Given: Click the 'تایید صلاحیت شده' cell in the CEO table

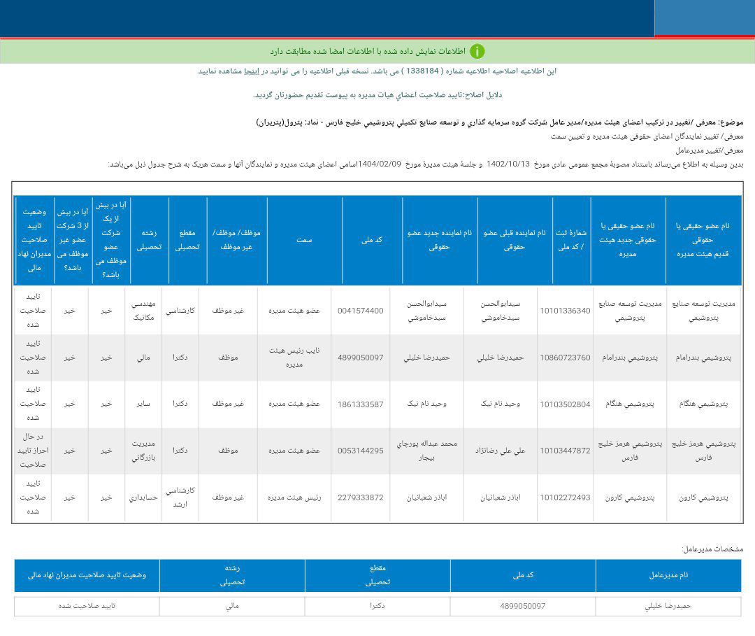Looking at the screenshot, I should (87, 606).
